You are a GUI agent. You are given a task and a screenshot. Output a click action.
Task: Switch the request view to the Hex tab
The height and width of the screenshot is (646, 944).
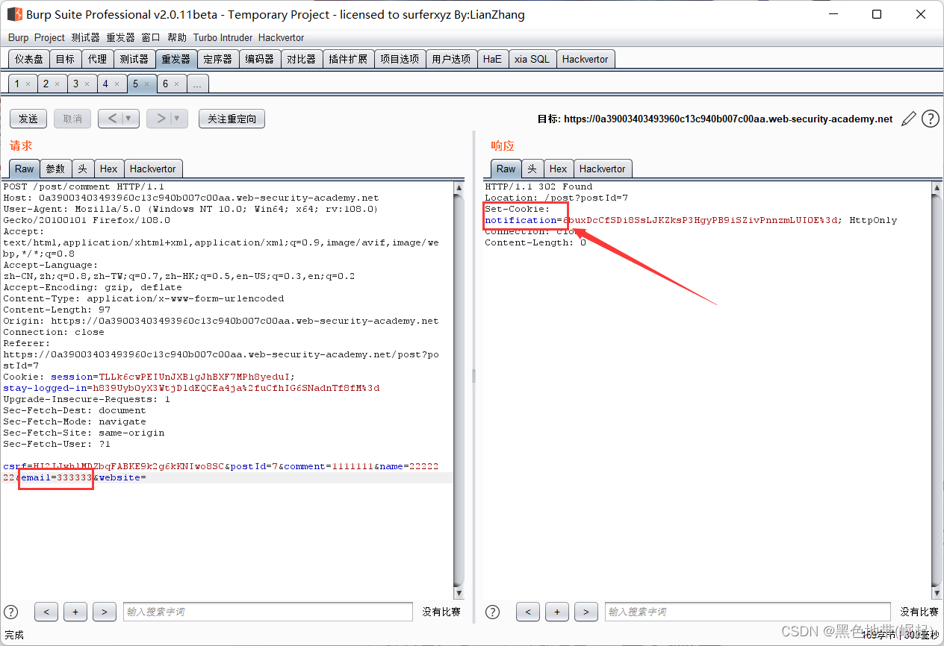(x=109, y=169)
